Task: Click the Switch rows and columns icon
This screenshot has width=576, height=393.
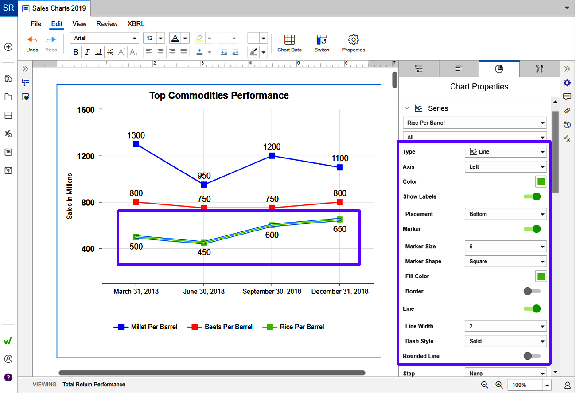Action: click(322, 40)
